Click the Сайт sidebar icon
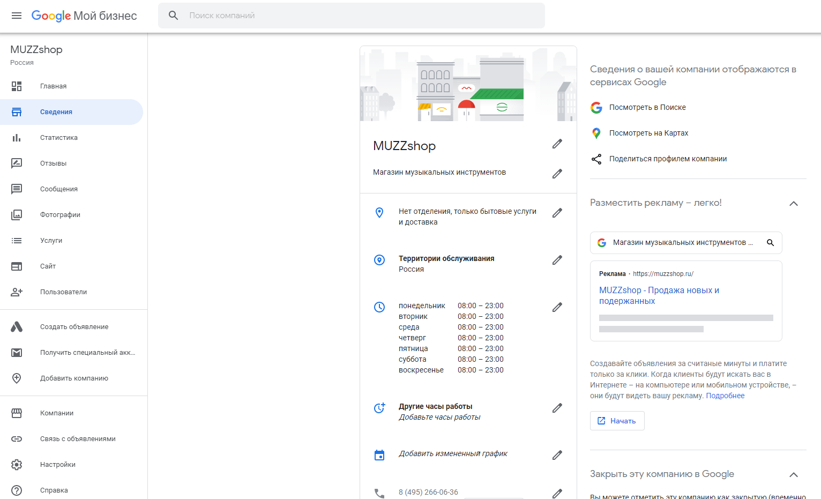The image size is (821, 499). (x=17, y=266)
